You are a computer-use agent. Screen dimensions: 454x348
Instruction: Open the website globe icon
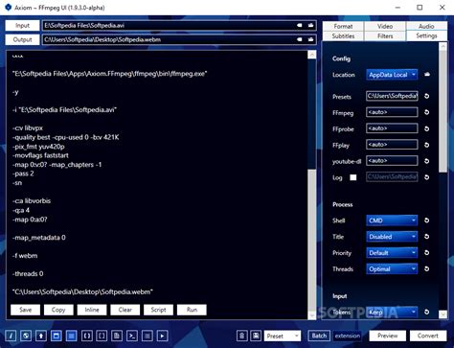click(x=26, y=336)
